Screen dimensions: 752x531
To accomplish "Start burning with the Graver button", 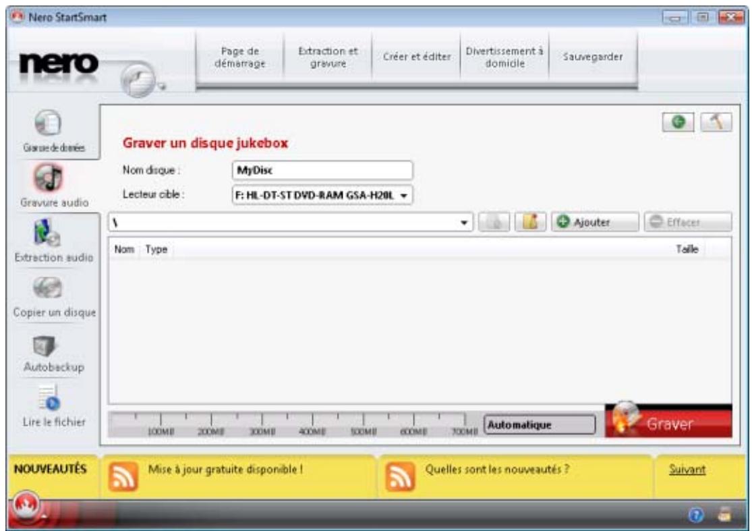I will pyautogui.click(x=668, y=421).
